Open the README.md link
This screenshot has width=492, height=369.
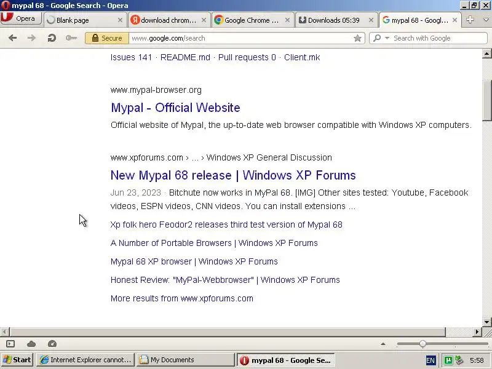click(185, 57)
